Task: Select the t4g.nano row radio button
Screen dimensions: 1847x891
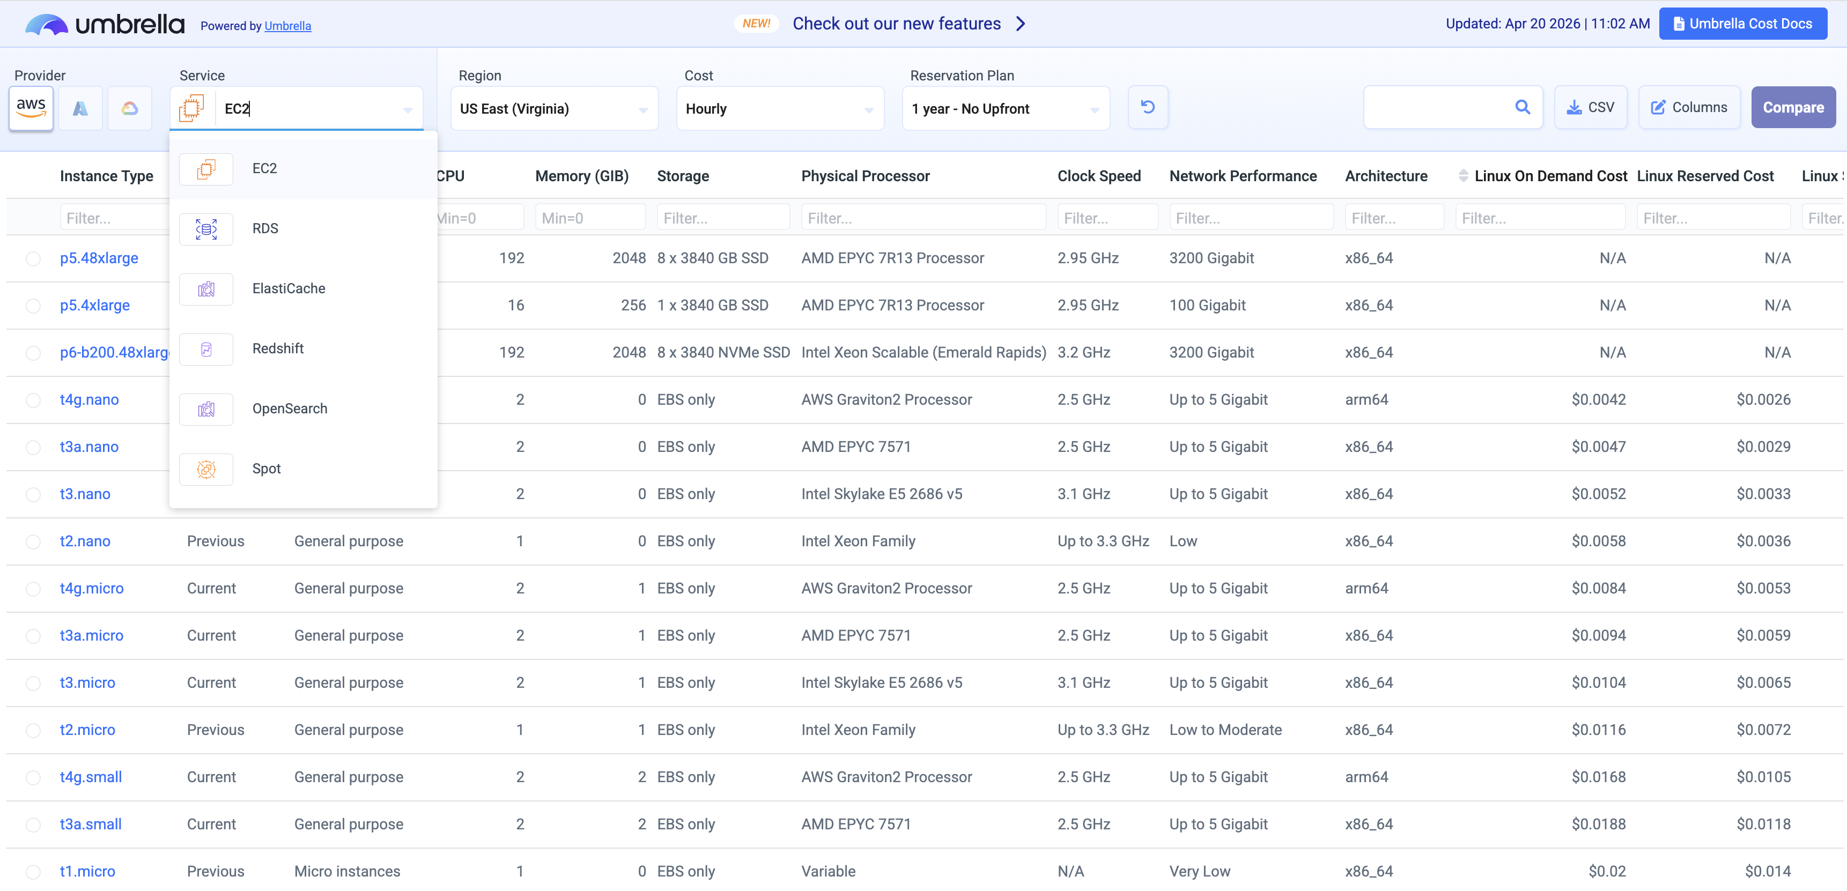Action: pyautogui.click(x=33, y=400)
